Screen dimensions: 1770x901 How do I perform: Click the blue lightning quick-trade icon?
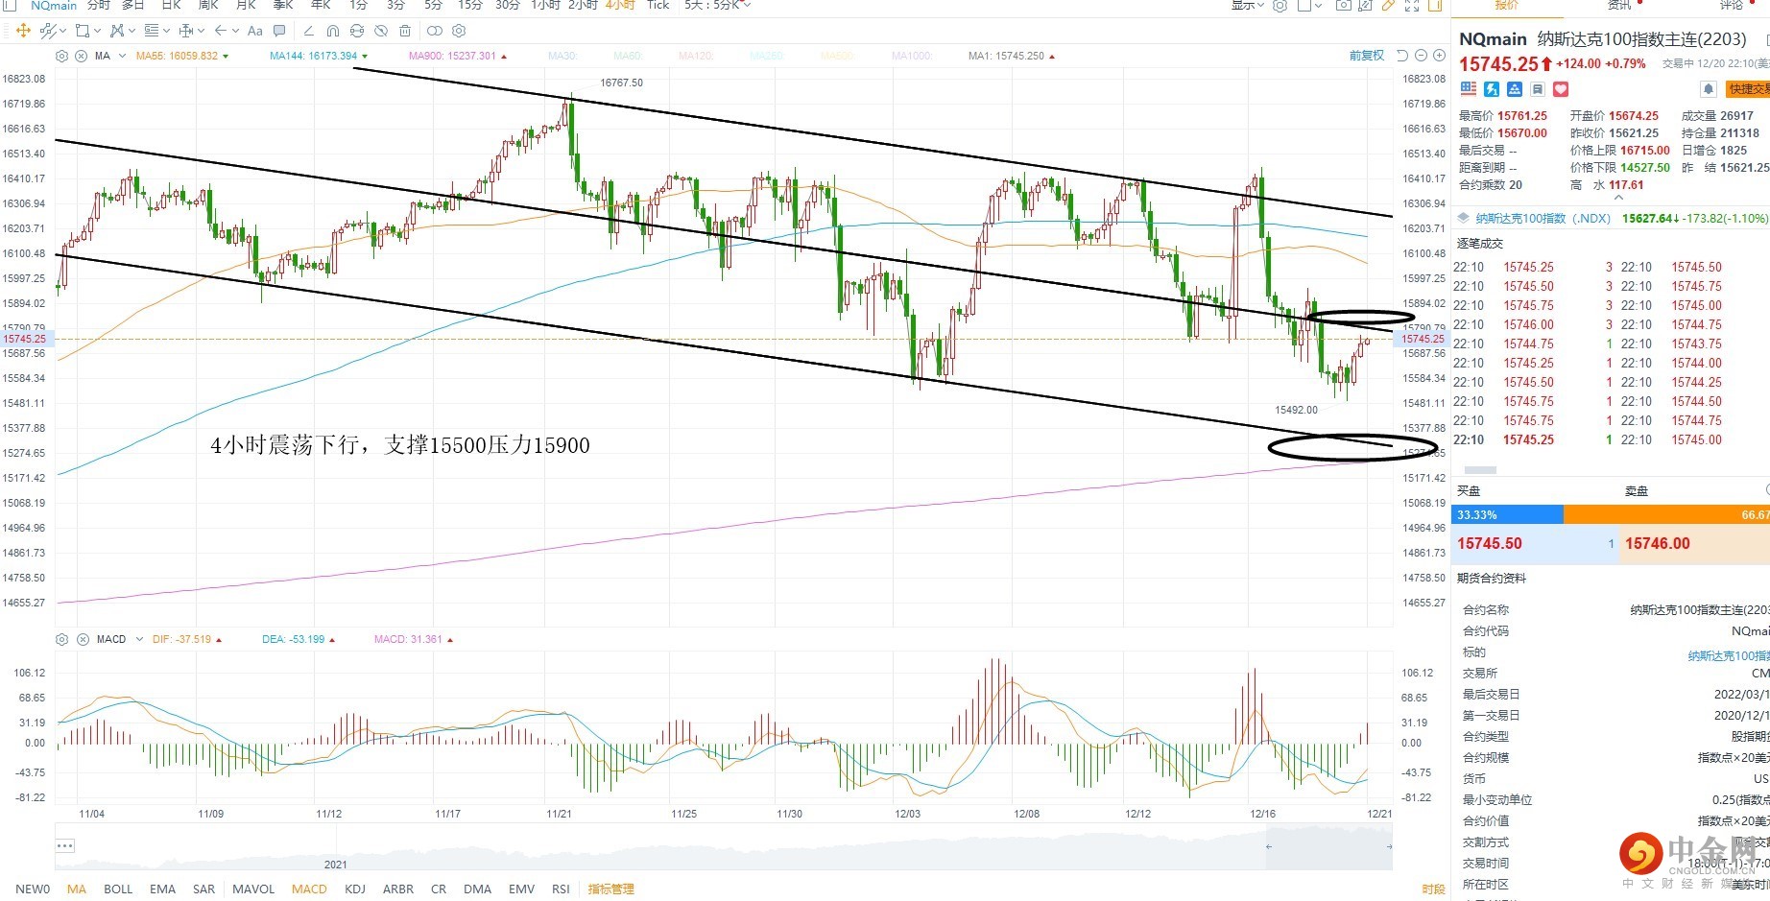tap(1492, 89)
